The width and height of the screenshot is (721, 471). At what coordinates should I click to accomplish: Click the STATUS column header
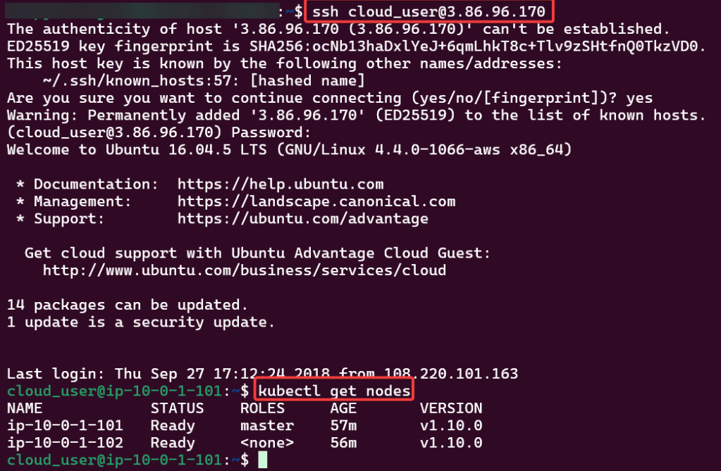click(x=177, y=408)
